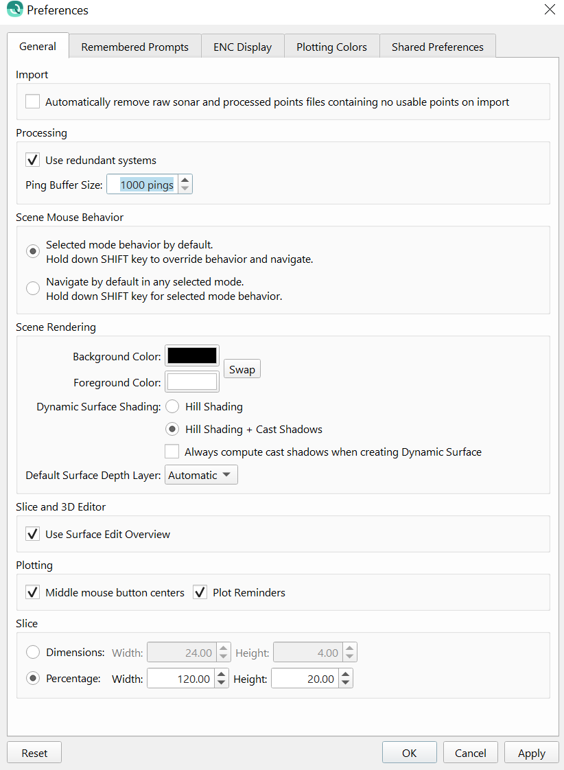
Task: Select Navigate by default radio option
Action: point(32,288)
